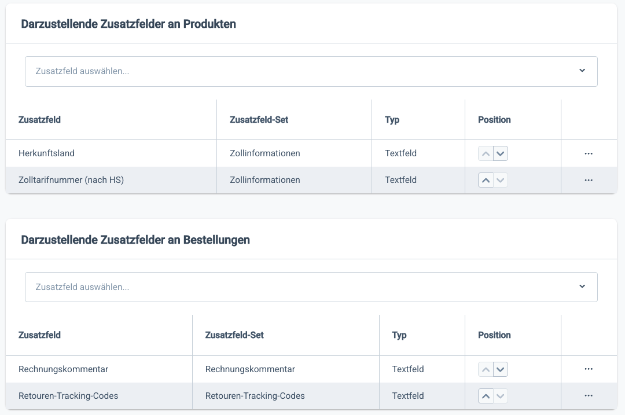Image resolution: width=625 pixels, height=415 pixels.
Task: Select the Herkunftsland table cell
Action: coord(46,153)
